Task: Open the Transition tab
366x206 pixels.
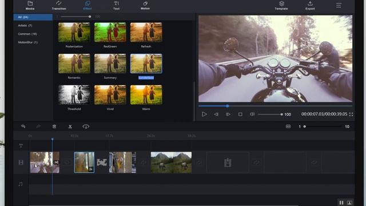Action: coord(59,6)
